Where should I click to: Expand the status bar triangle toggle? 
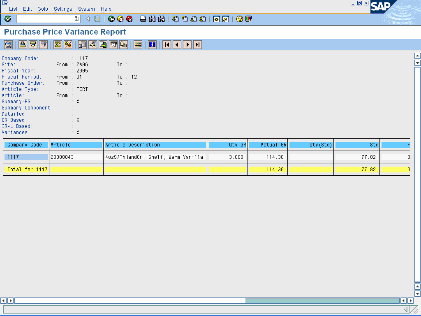click(406, 309)
